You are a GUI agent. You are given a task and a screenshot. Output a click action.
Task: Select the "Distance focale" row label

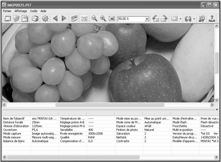[x=13, y=122]
